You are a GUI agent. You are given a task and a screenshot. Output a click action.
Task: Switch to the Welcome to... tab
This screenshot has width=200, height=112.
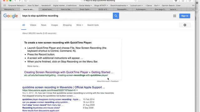coord(10,9)
